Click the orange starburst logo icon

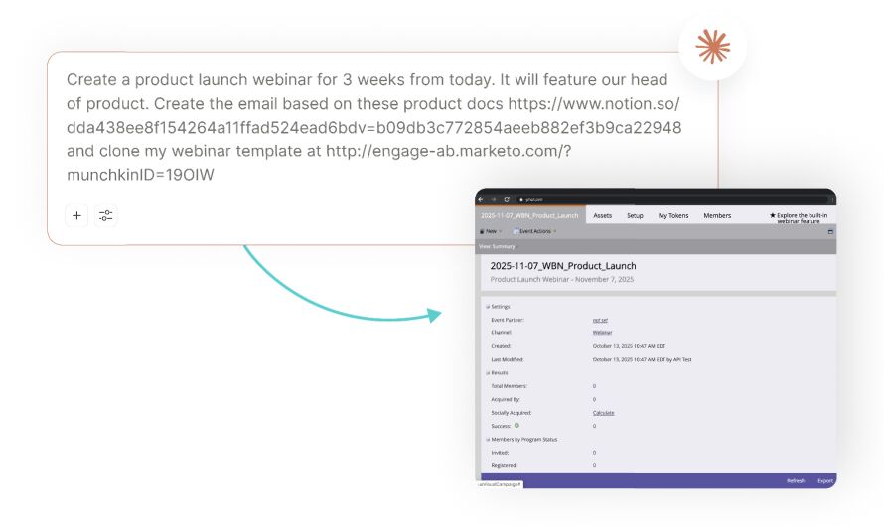712,47
